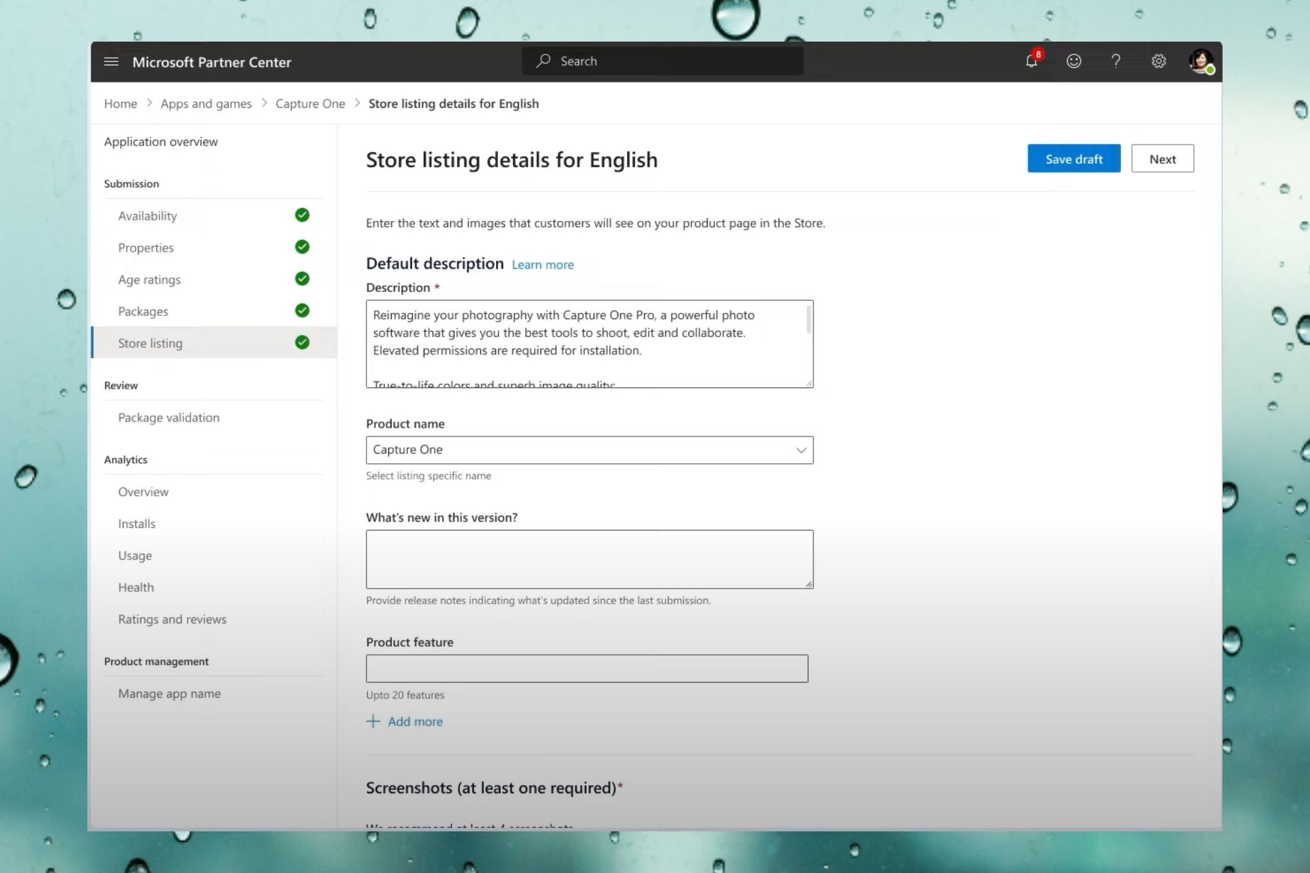Click the smiley feedback icon
Screen dimensions: 1310x873
pyautogui.click(x=1073, y=61)
